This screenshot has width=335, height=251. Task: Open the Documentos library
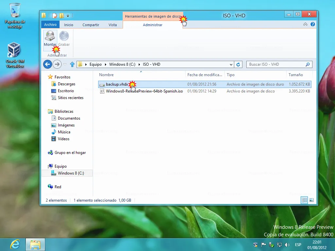coord(69,118)
